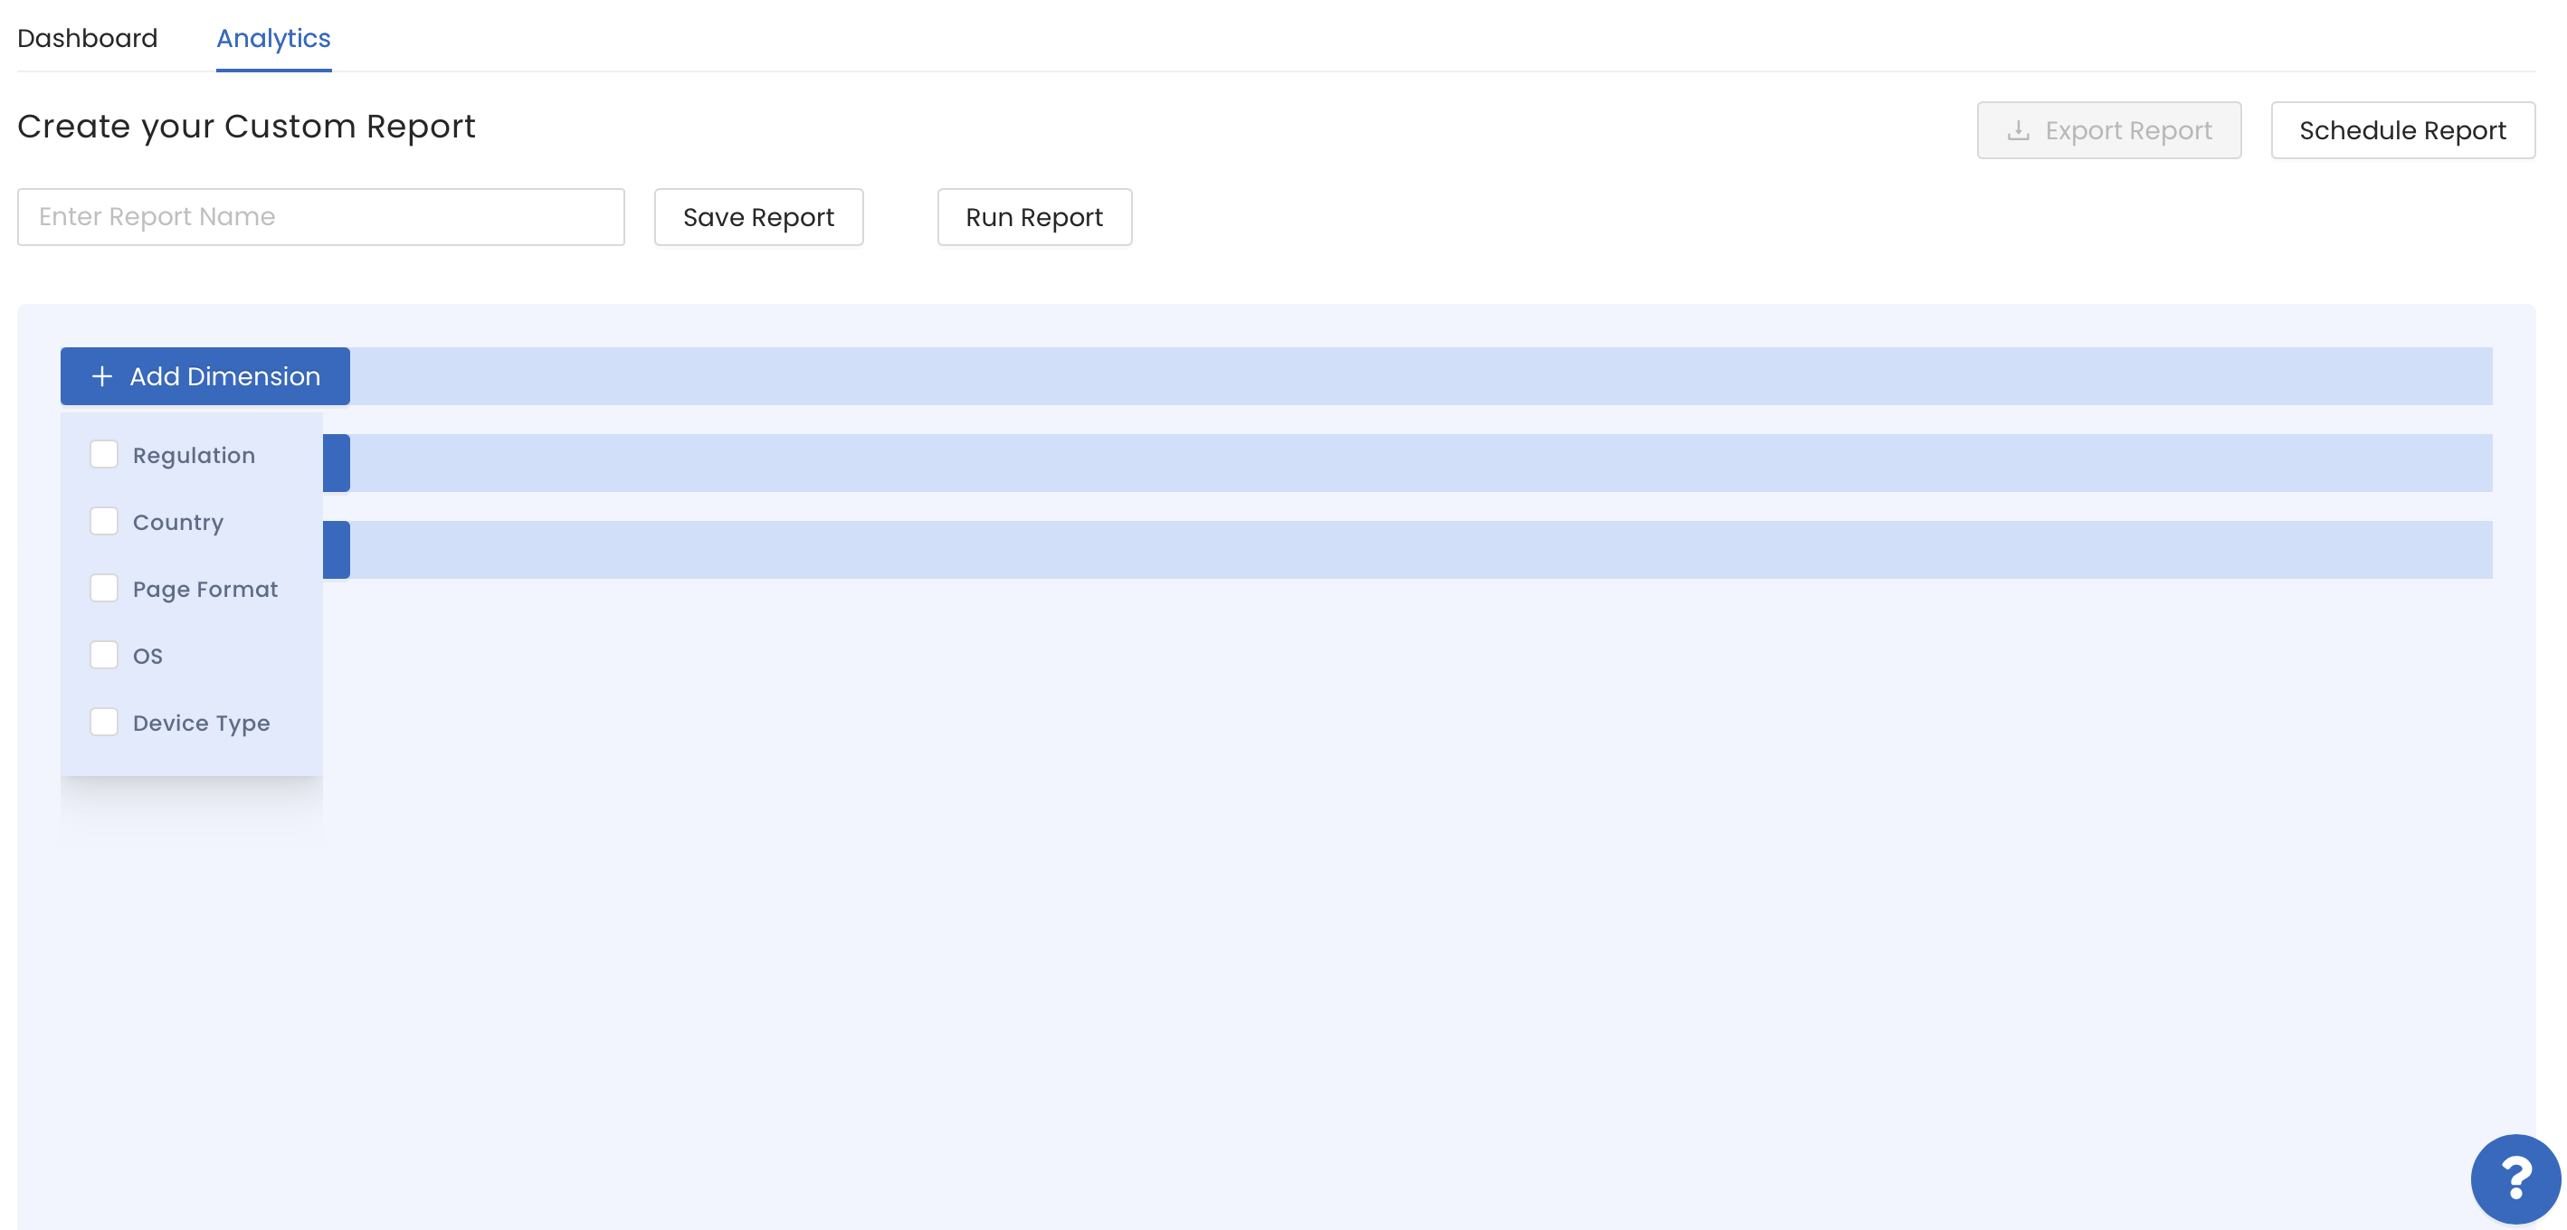
Task: Check the Regulation checkbox
Action: (104, 454)
